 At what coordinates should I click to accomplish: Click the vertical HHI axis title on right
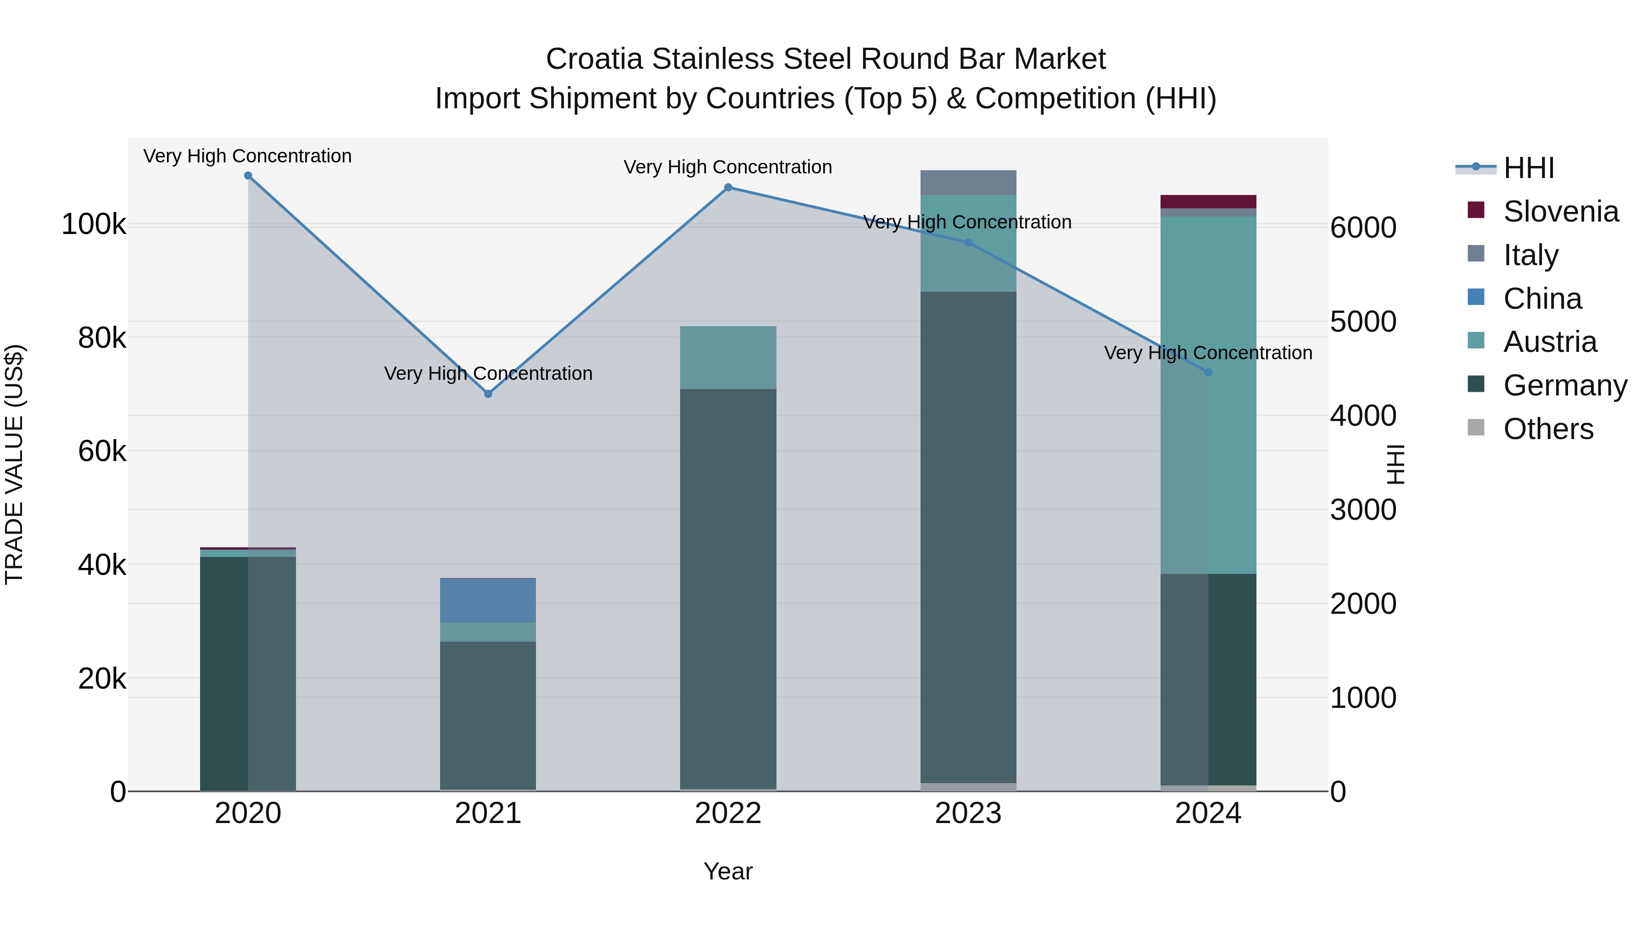pos(1395,464)
